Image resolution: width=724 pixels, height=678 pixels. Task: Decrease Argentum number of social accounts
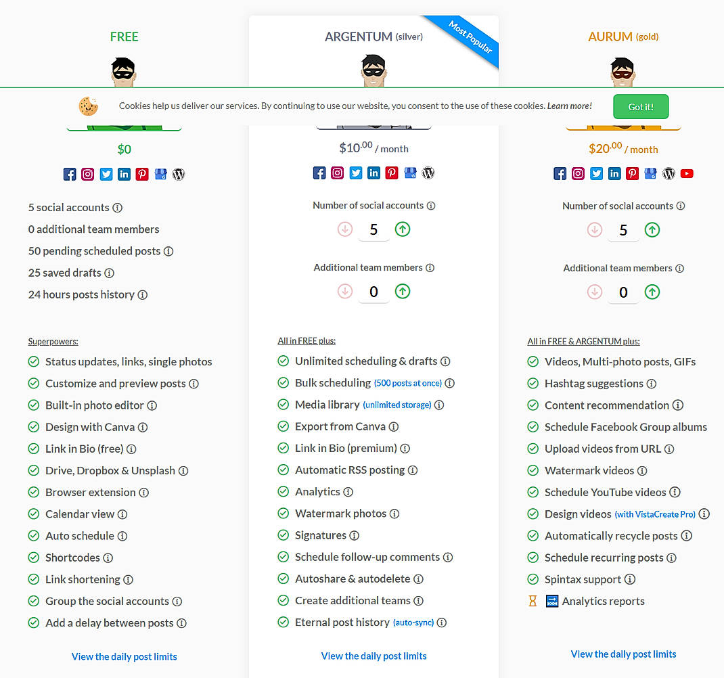345,229
